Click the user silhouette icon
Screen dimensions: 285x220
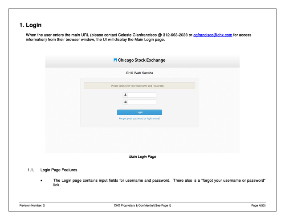[125, 95]
